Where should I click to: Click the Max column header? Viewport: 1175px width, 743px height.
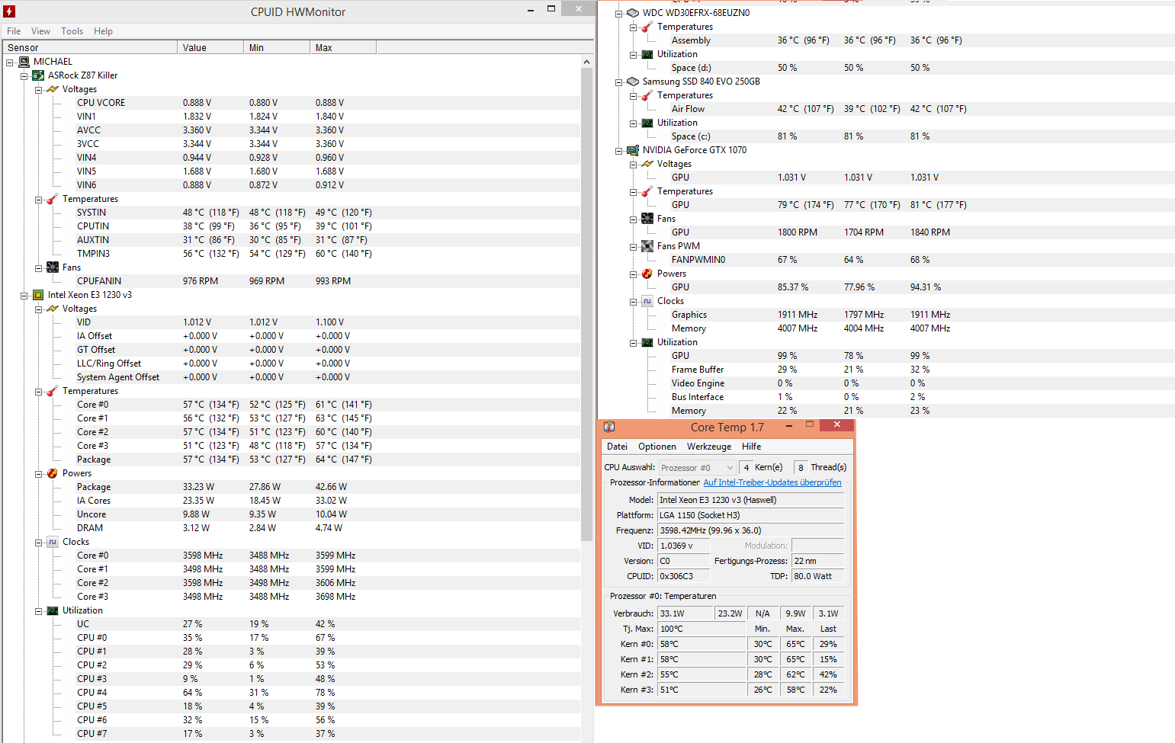click(x=343, y=47)
